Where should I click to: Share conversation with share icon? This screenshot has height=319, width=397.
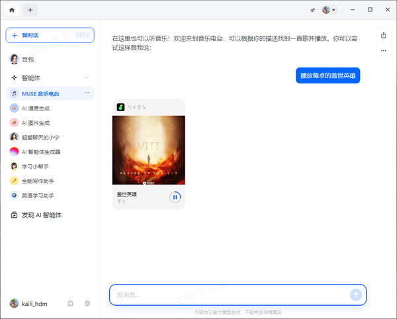[384, 36]
